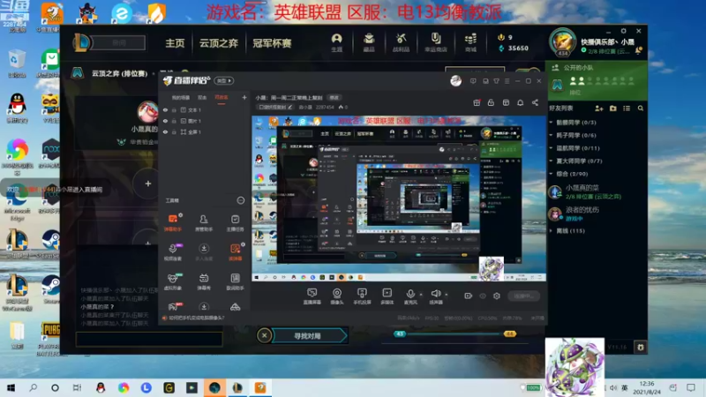Cancel lobby with X beside 寻找对局
The width and height of the screenshot is (706, 397).
264,335
